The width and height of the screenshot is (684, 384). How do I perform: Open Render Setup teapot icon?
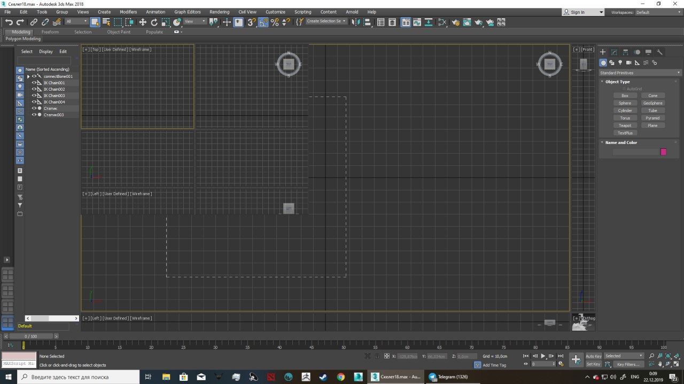[x=455, y=22]
